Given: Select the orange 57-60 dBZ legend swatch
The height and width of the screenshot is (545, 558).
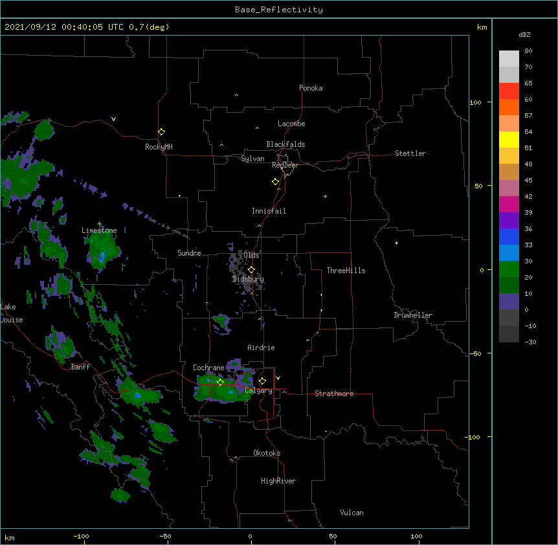Looking at the screenshot, I should click(x=509, y=107).
